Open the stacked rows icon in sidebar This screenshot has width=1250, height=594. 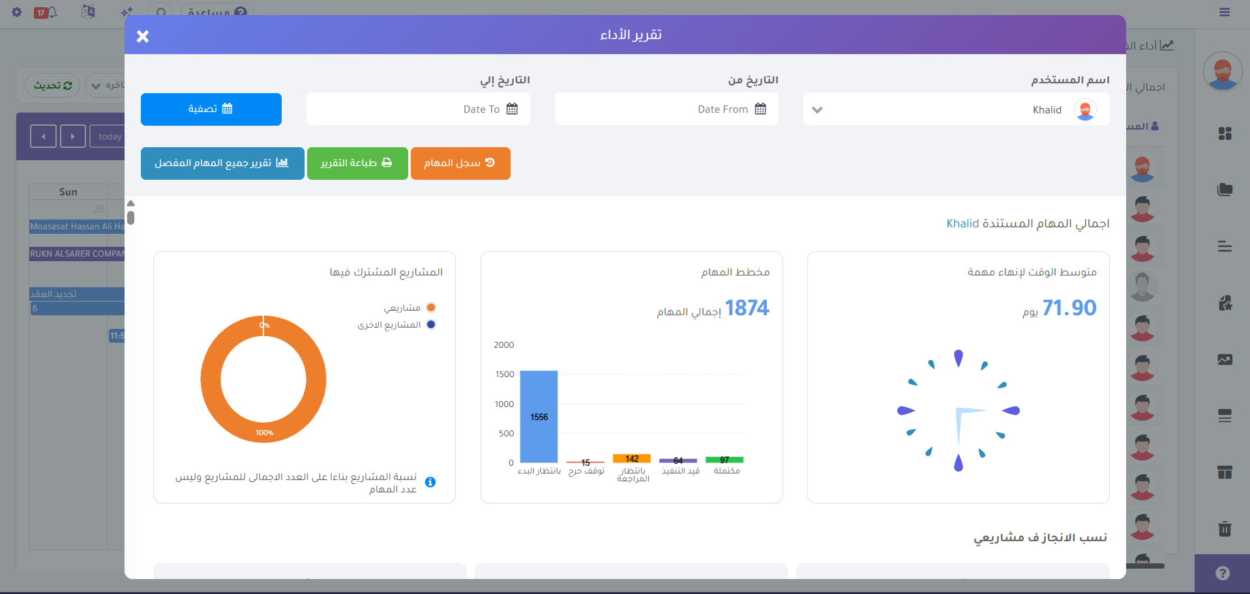tap(1225, 416)
